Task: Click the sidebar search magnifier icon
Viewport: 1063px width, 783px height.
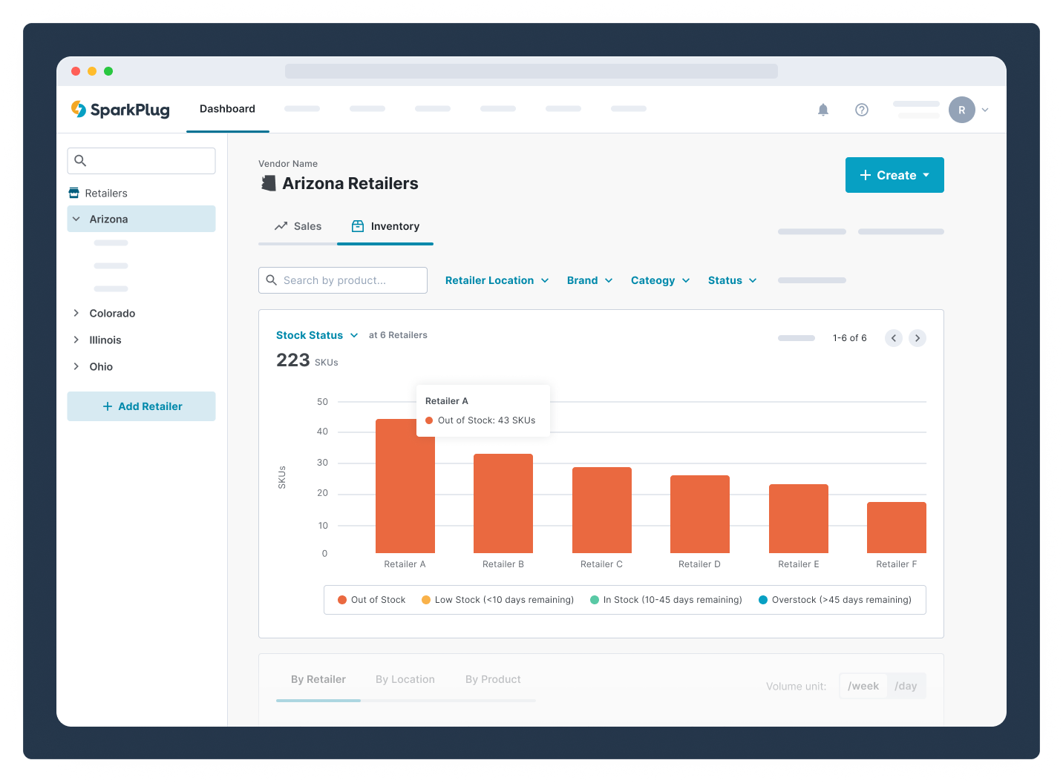Action: coord(80,160)
